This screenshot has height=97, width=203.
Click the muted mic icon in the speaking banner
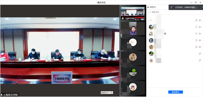(x=171, y=7)
